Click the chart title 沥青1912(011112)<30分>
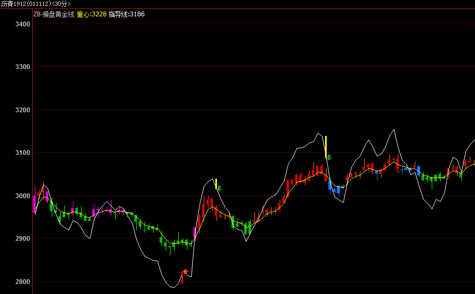The image size is (475, 294). [35, 4]
